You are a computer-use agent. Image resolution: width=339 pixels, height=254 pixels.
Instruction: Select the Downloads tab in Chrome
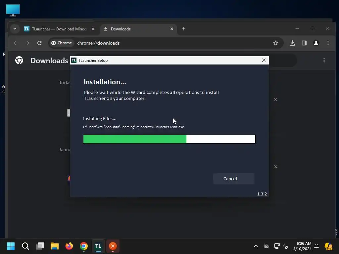138,29
